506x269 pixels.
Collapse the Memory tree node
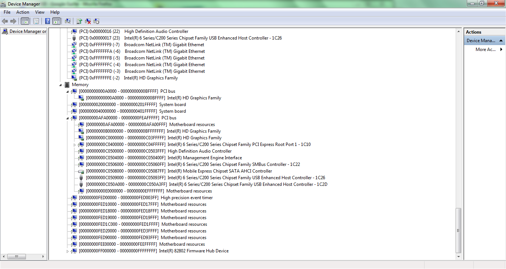pyautogui.click(x=61, y=85)
